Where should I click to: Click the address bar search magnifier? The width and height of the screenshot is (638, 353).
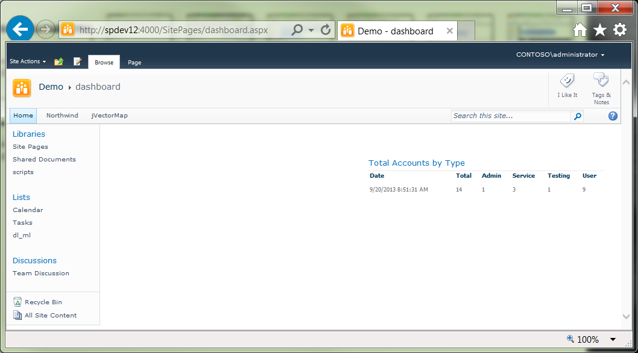click(x=297, y=30)
